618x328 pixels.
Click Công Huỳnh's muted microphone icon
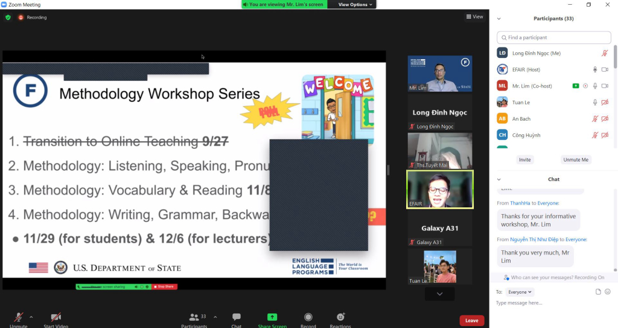(595, 135)
